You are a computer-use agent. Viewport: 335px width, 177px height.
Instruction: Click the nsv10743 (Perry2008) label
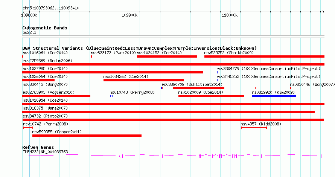[x=132, y=92]
